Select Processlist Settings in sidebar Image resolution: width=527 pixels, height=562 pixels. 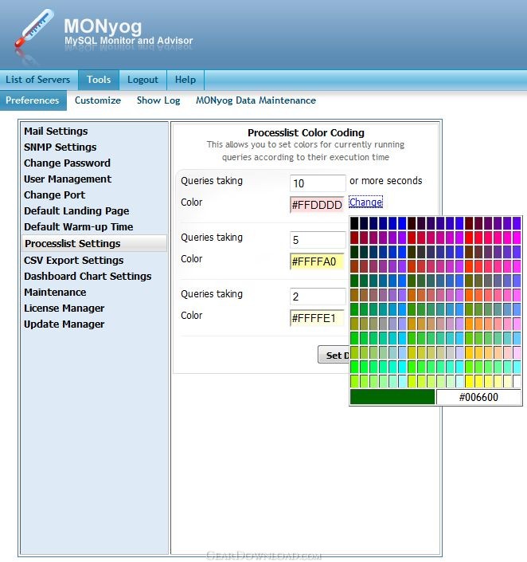tap(95, 243)
